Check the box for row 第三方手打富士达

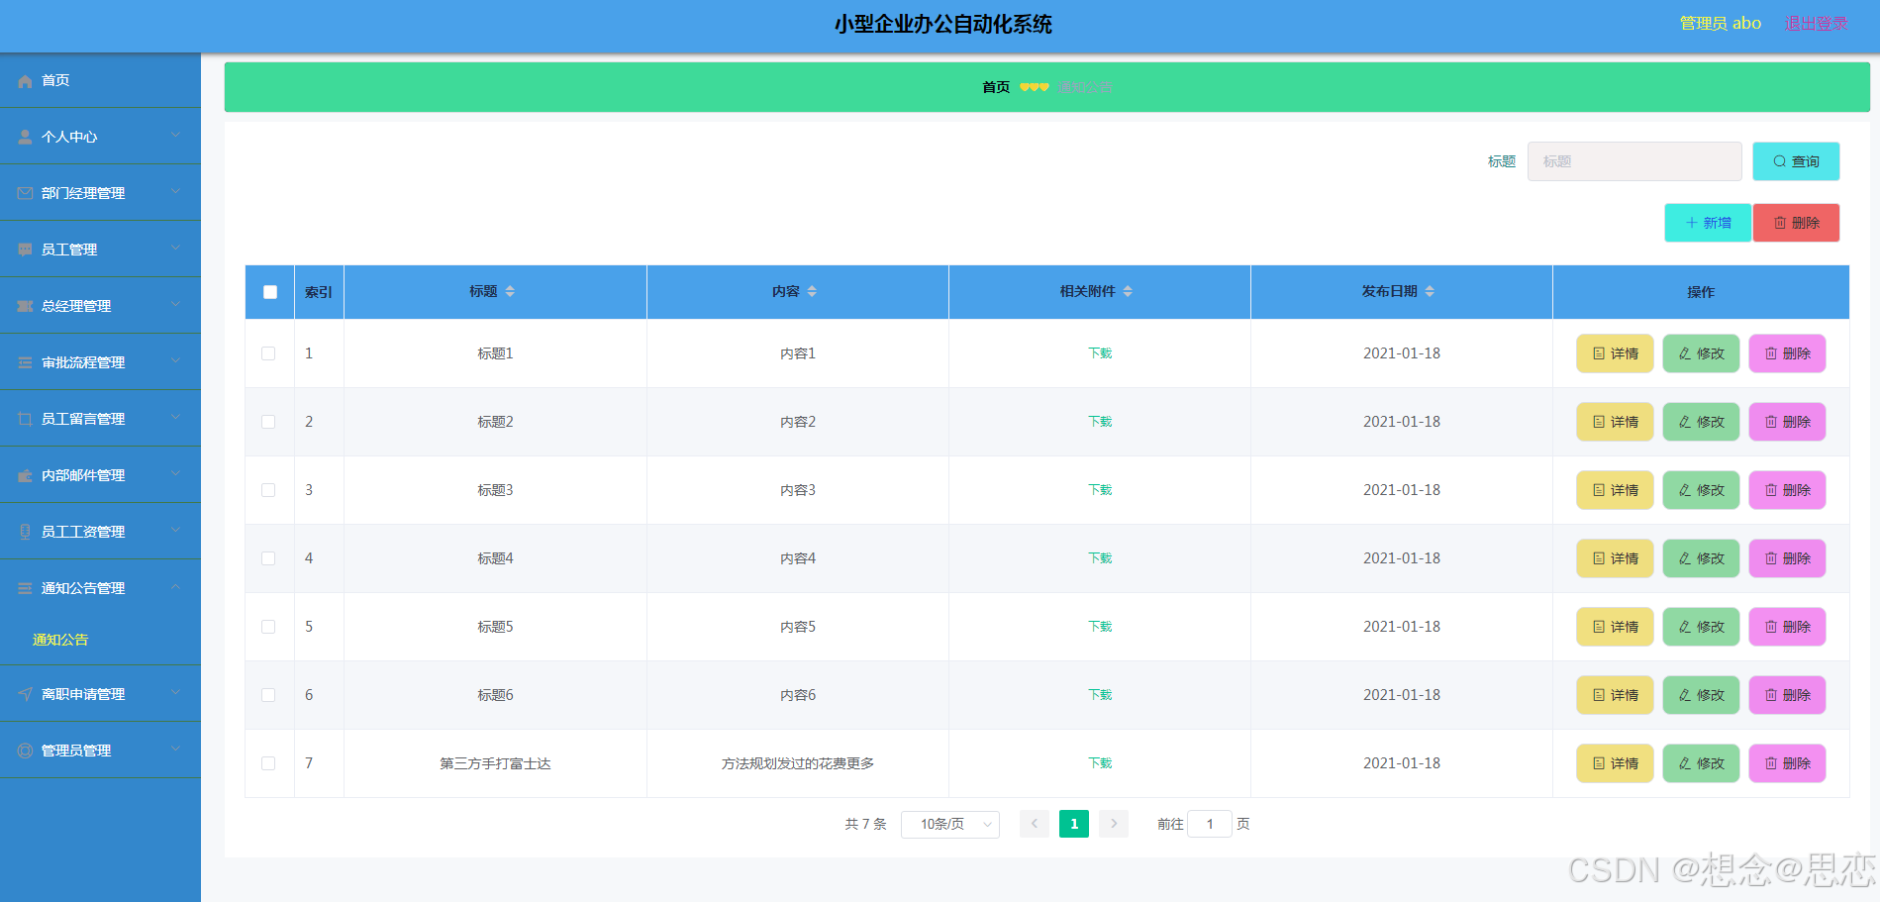point(268,763)
